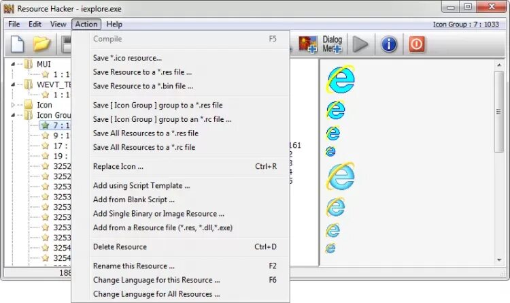Choose Save All Resources to *.rc file
510x303 pixels.
coord(180,147)
